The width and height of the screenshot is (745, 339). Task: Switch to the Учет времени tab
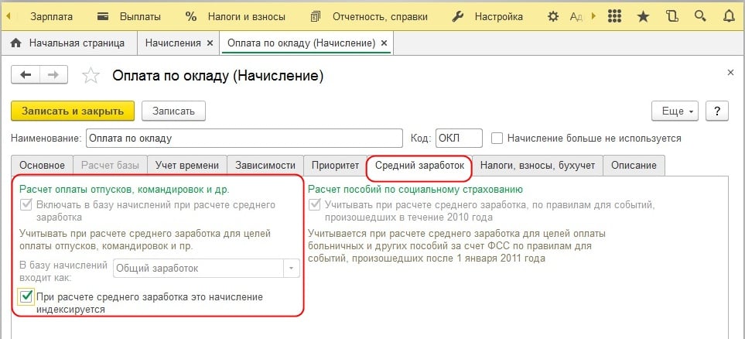pyautogui.click(x=186, y=165)
